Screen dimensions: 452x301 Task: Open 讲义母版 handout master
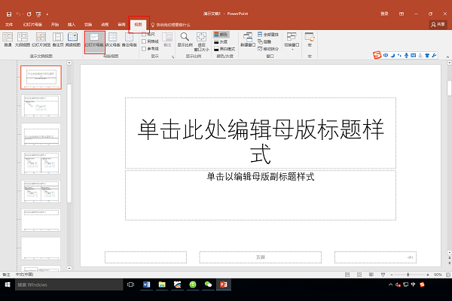pyautogui.click(x=112, y=38)
